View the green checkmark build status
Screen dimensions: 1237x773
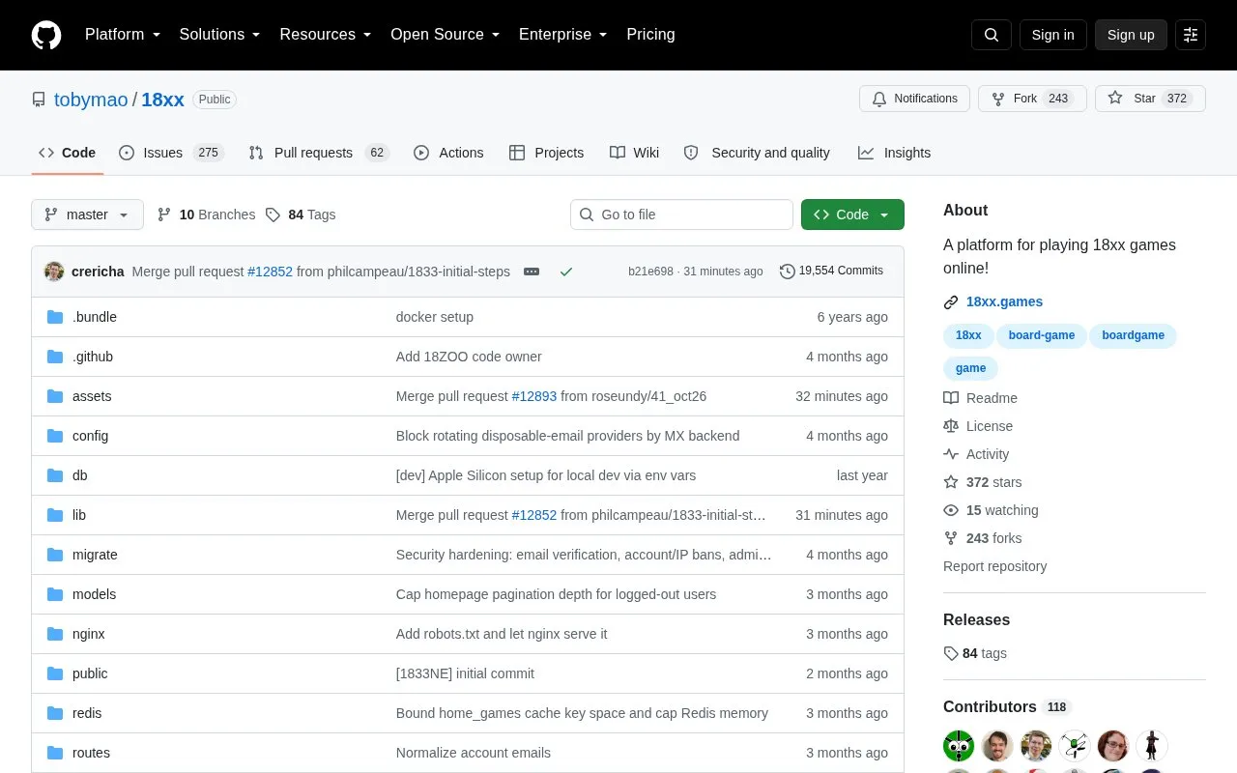pos(566,272)
